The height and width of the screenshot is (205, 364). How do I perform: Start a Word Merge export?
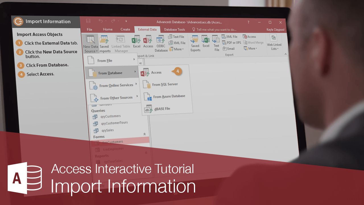(253, 42)
